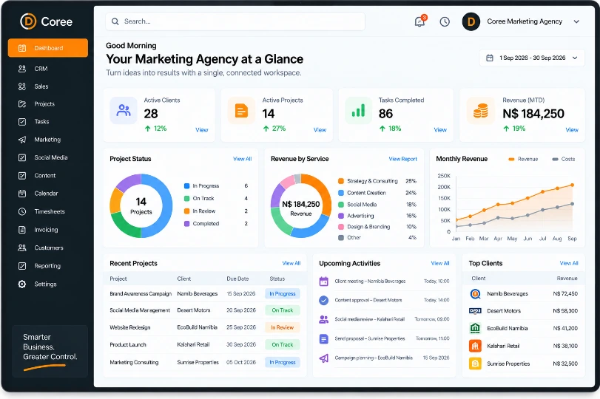Click View on Revenue (MTD) card

(572, 130)
